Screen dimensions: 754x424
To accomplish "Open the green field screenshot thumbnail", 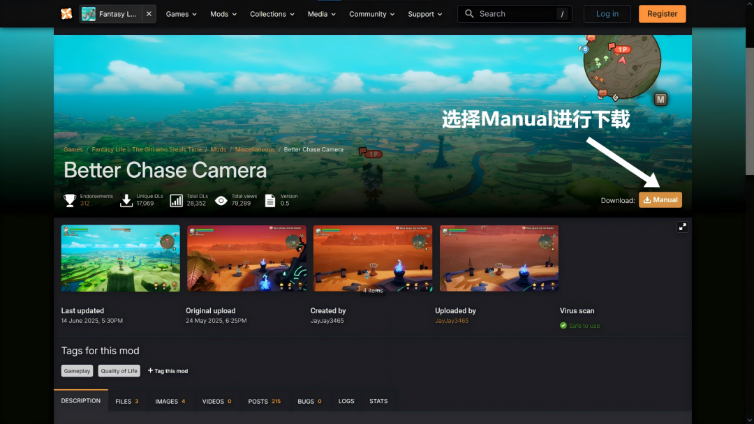I will coord(121,258).
